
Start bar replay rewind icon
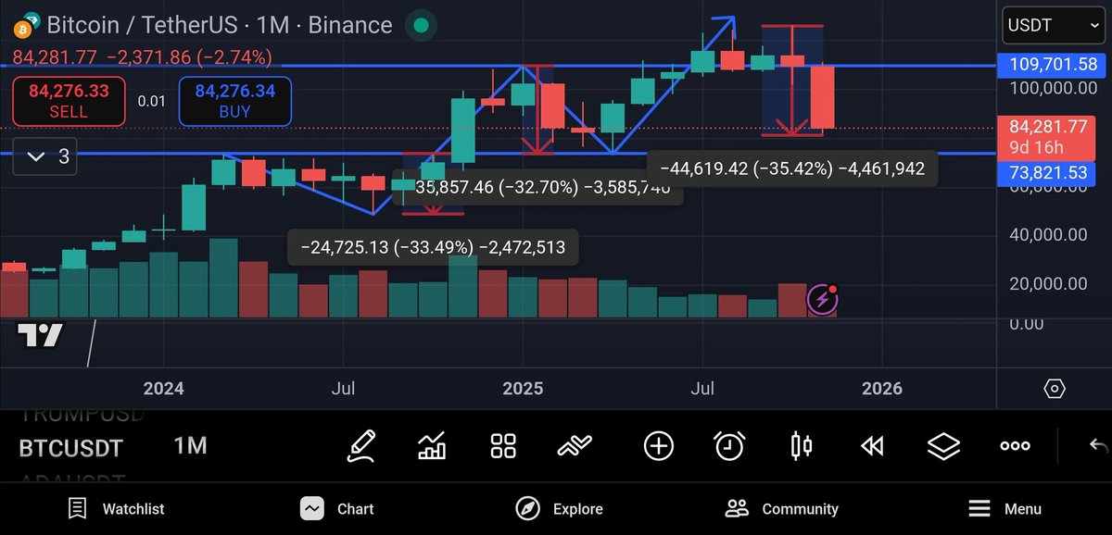(872, 446)
